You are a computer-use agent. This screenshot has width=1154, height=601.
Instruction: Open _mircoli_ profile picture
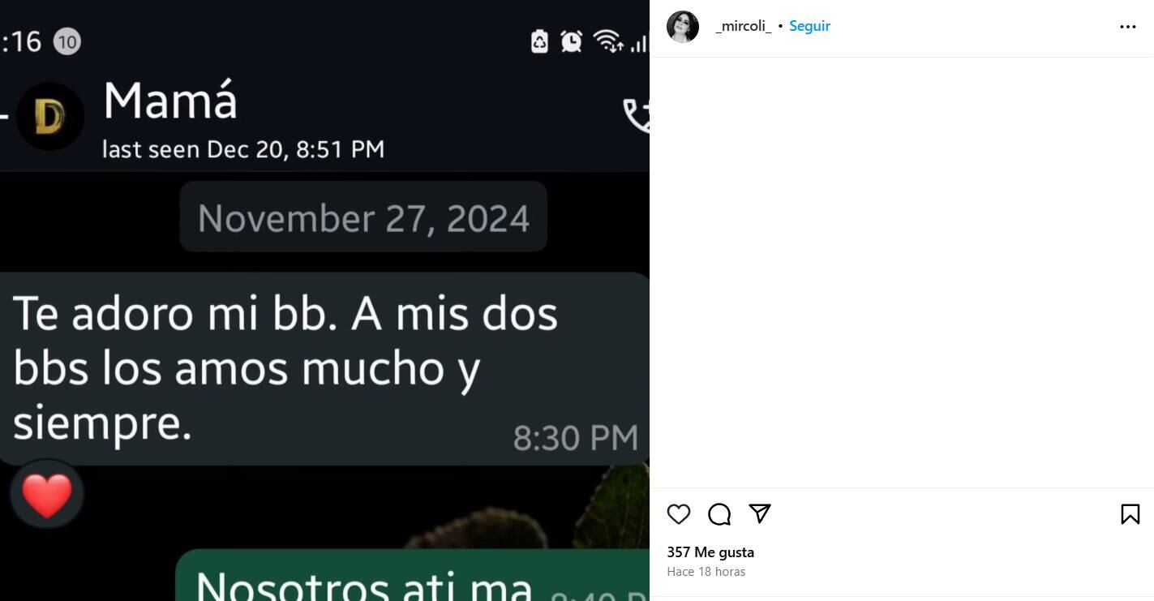pyautogui.click(x=683, y=27)
